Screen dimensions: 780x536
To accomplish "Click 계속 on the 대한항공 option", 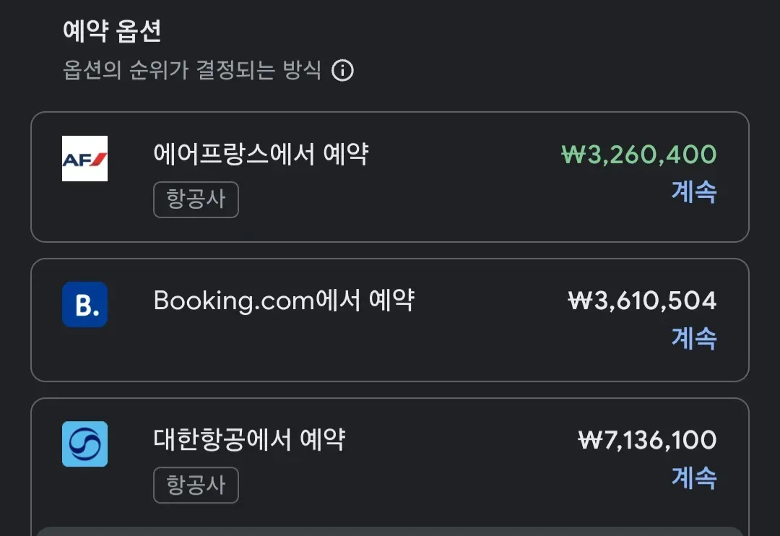I will click(694, 478).
